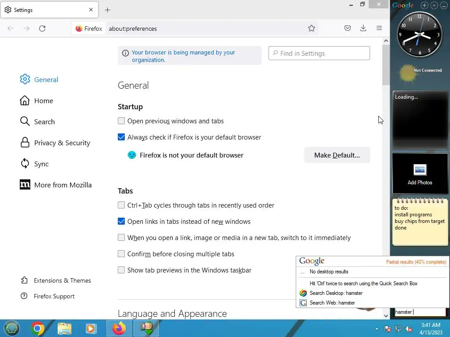Enable switch to new tab immediately checkbox

coord(121,237)
